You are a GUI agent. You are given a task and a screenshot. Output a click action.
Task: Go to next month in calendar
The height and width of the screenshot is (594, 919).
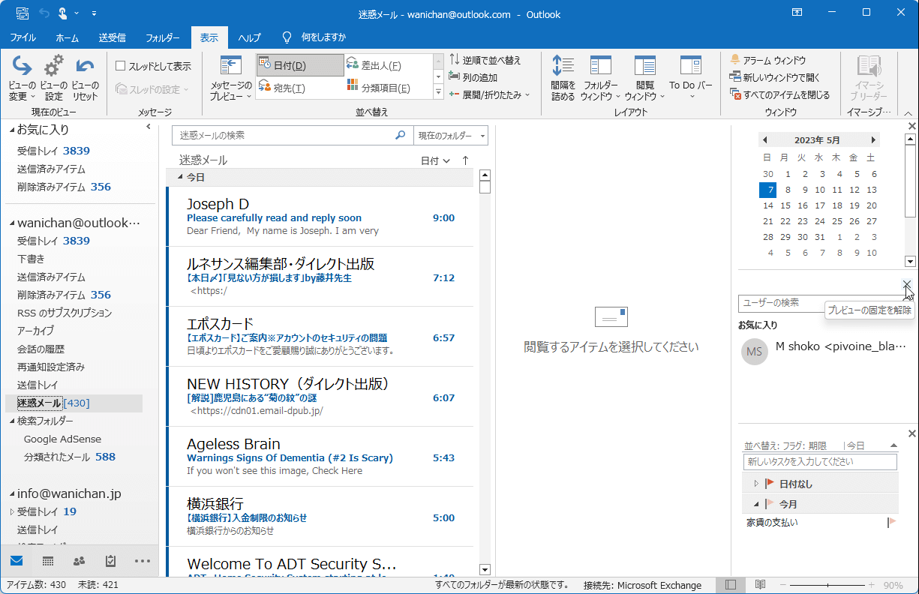(x=873, y=140)
